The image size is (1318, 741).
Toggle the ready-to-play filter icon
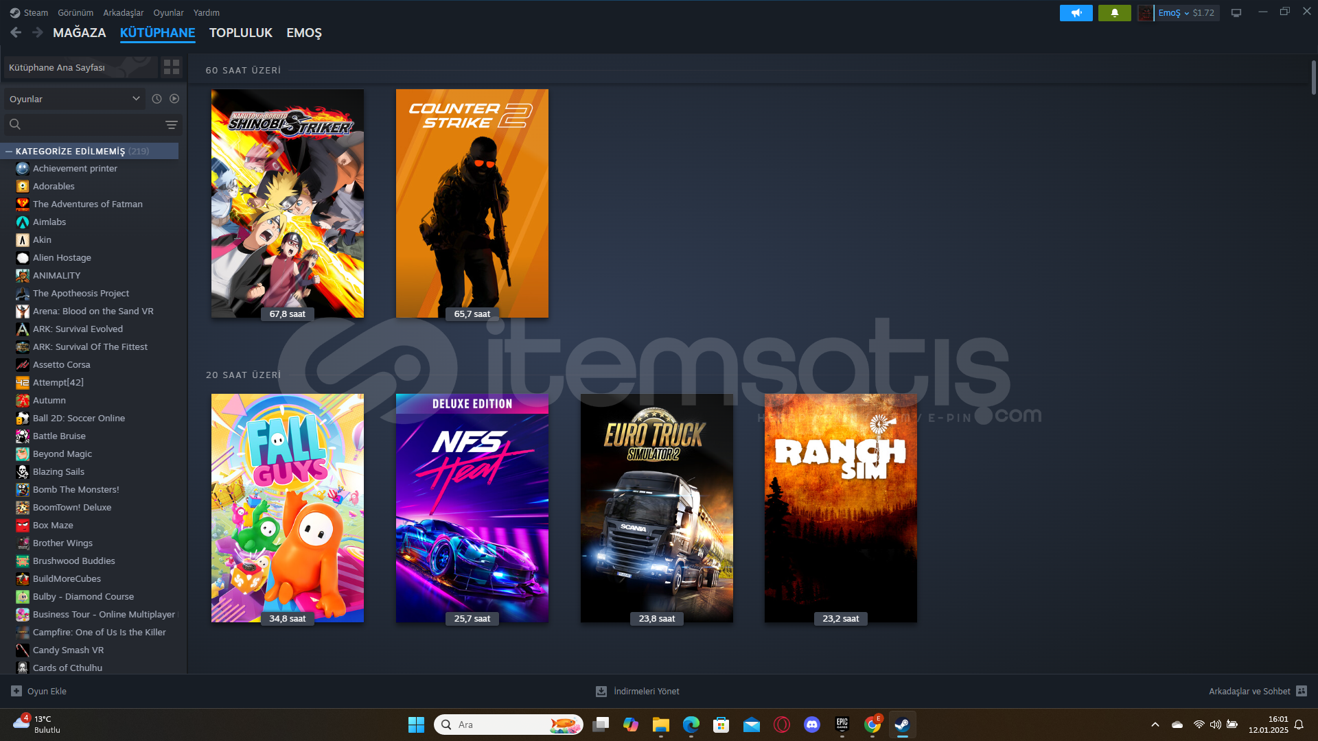(174, 99)
